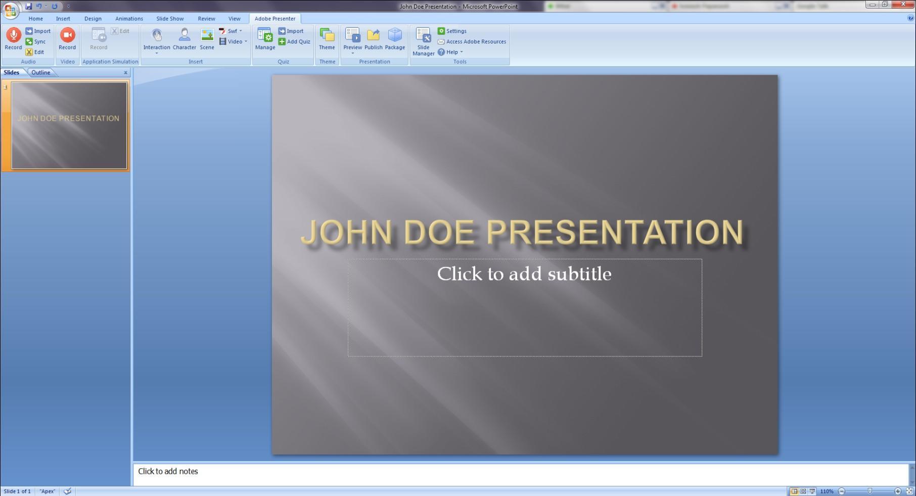The image size is (916, 496).
Task: Click to add notes field
Action: [521, 475]
